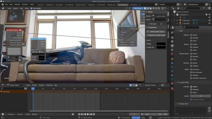Open the View Layer properties tab icon
The width and height of the screenshot is (212, 119).
[172, 46]
